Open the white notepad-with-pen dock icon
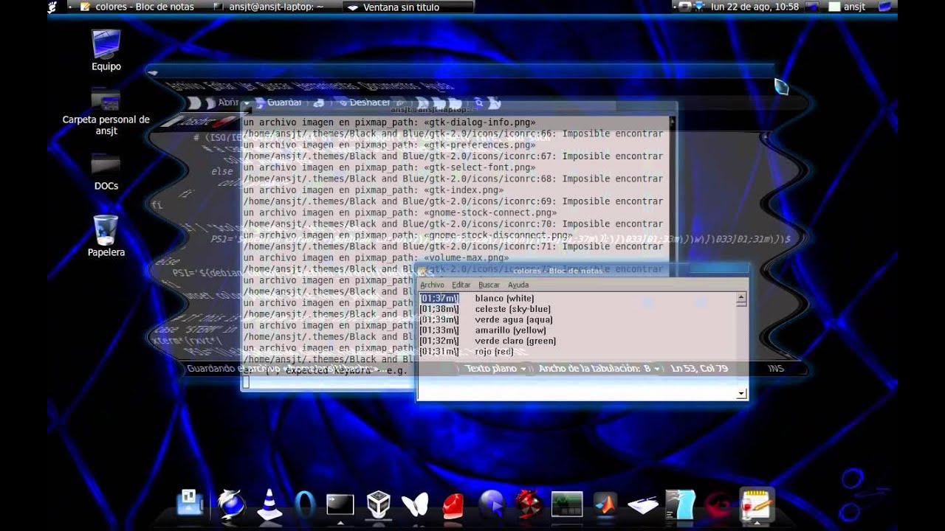This screenshot has height=531, width=945. coord(643,505)
